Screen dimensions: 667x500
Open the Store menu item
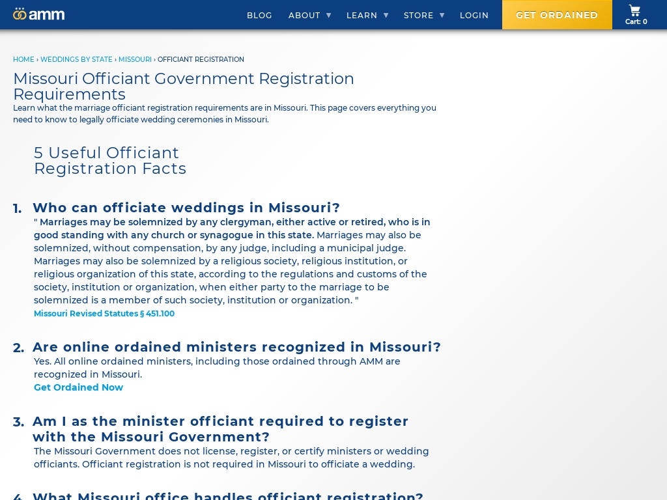[419, 16]
